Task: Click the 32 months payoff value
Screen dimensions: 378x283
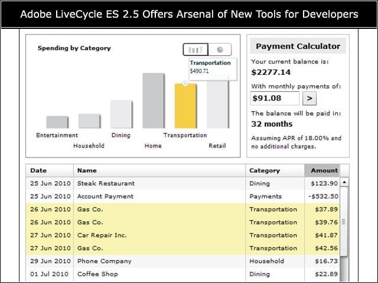Action: point(272,124)
